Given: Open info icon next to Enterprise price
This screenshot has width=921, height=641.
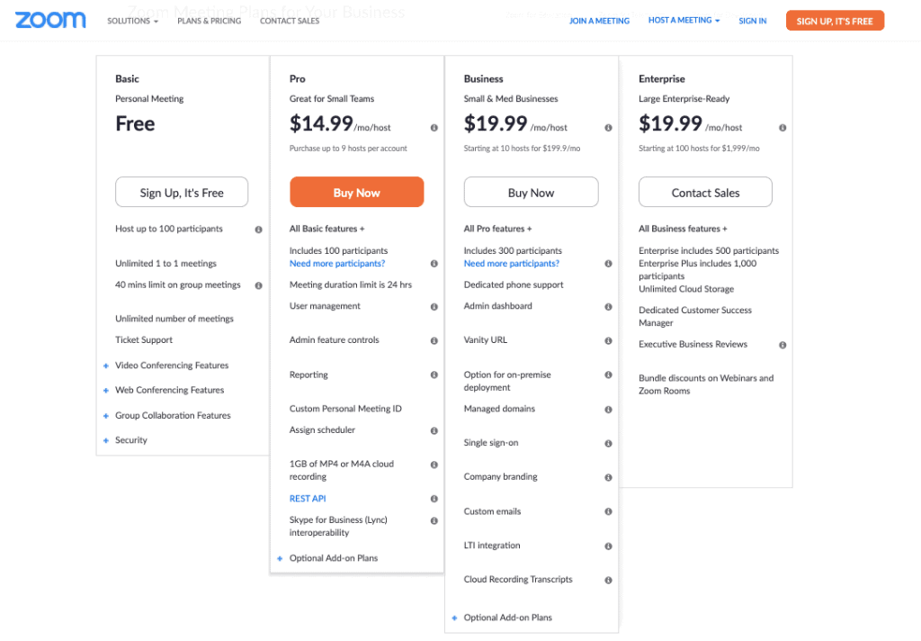Looking at the screenshot, I should click(x=782, y=128).
